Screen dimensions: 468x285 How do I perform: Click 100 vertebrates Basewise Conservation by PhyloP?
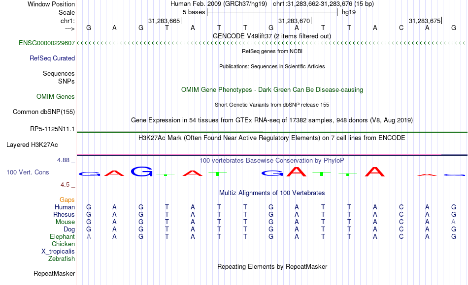coord(272,161)
